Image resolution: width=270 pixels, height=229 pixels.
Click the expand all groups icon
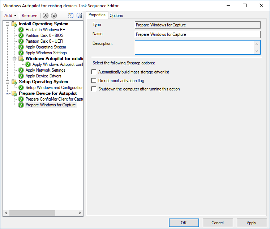(x=71, y=16)
